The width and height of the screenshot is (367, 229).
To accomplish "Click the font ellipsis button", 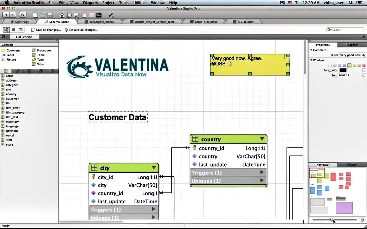I will point(364,76).
